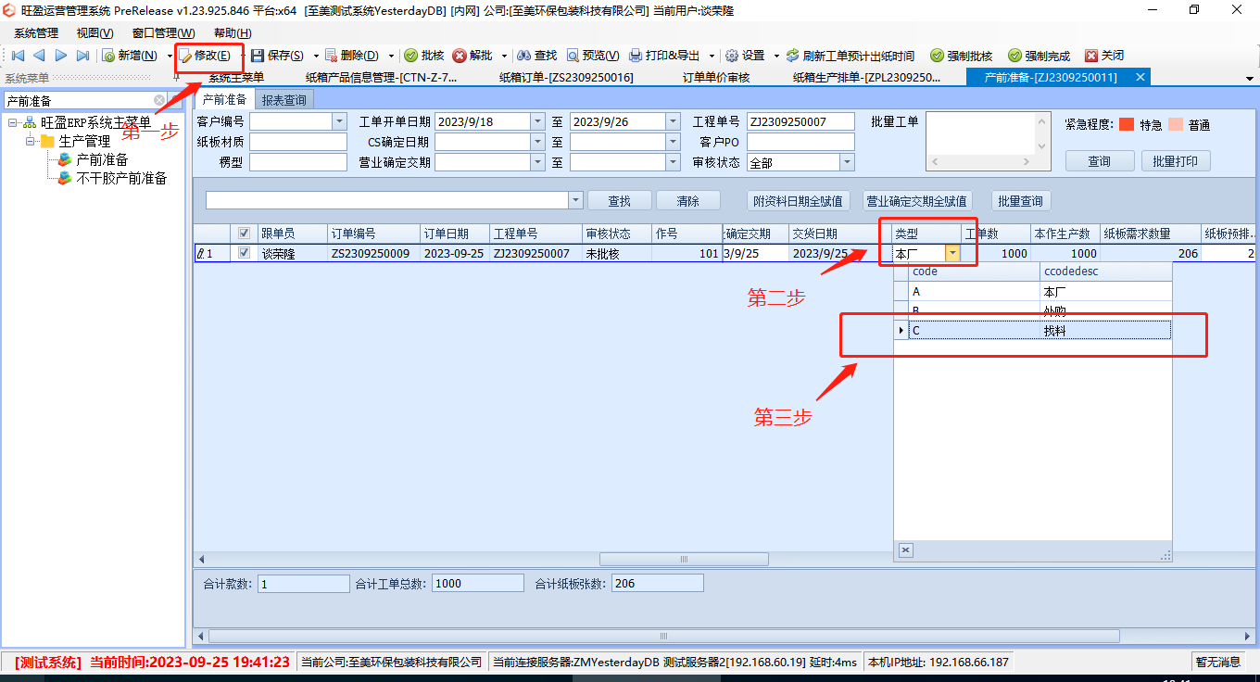
Task: Click the 修改(E) edit toolbar button
Action: click(x=204, y=56)
